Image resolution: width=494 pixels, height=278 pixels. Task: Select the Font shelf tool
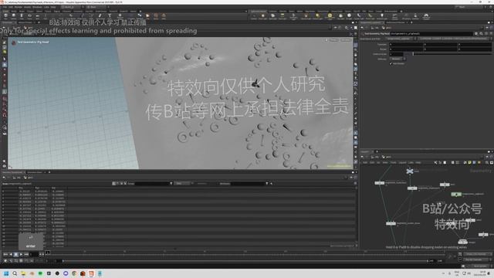tap(110, 16)
